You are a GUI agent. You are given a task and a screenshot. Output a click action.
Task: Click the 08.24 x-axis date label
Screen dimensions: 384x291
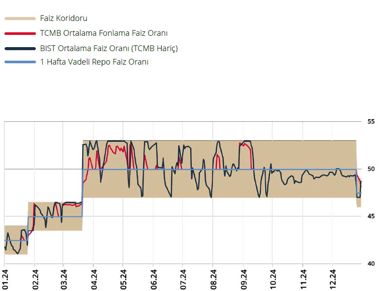point(213,280)
